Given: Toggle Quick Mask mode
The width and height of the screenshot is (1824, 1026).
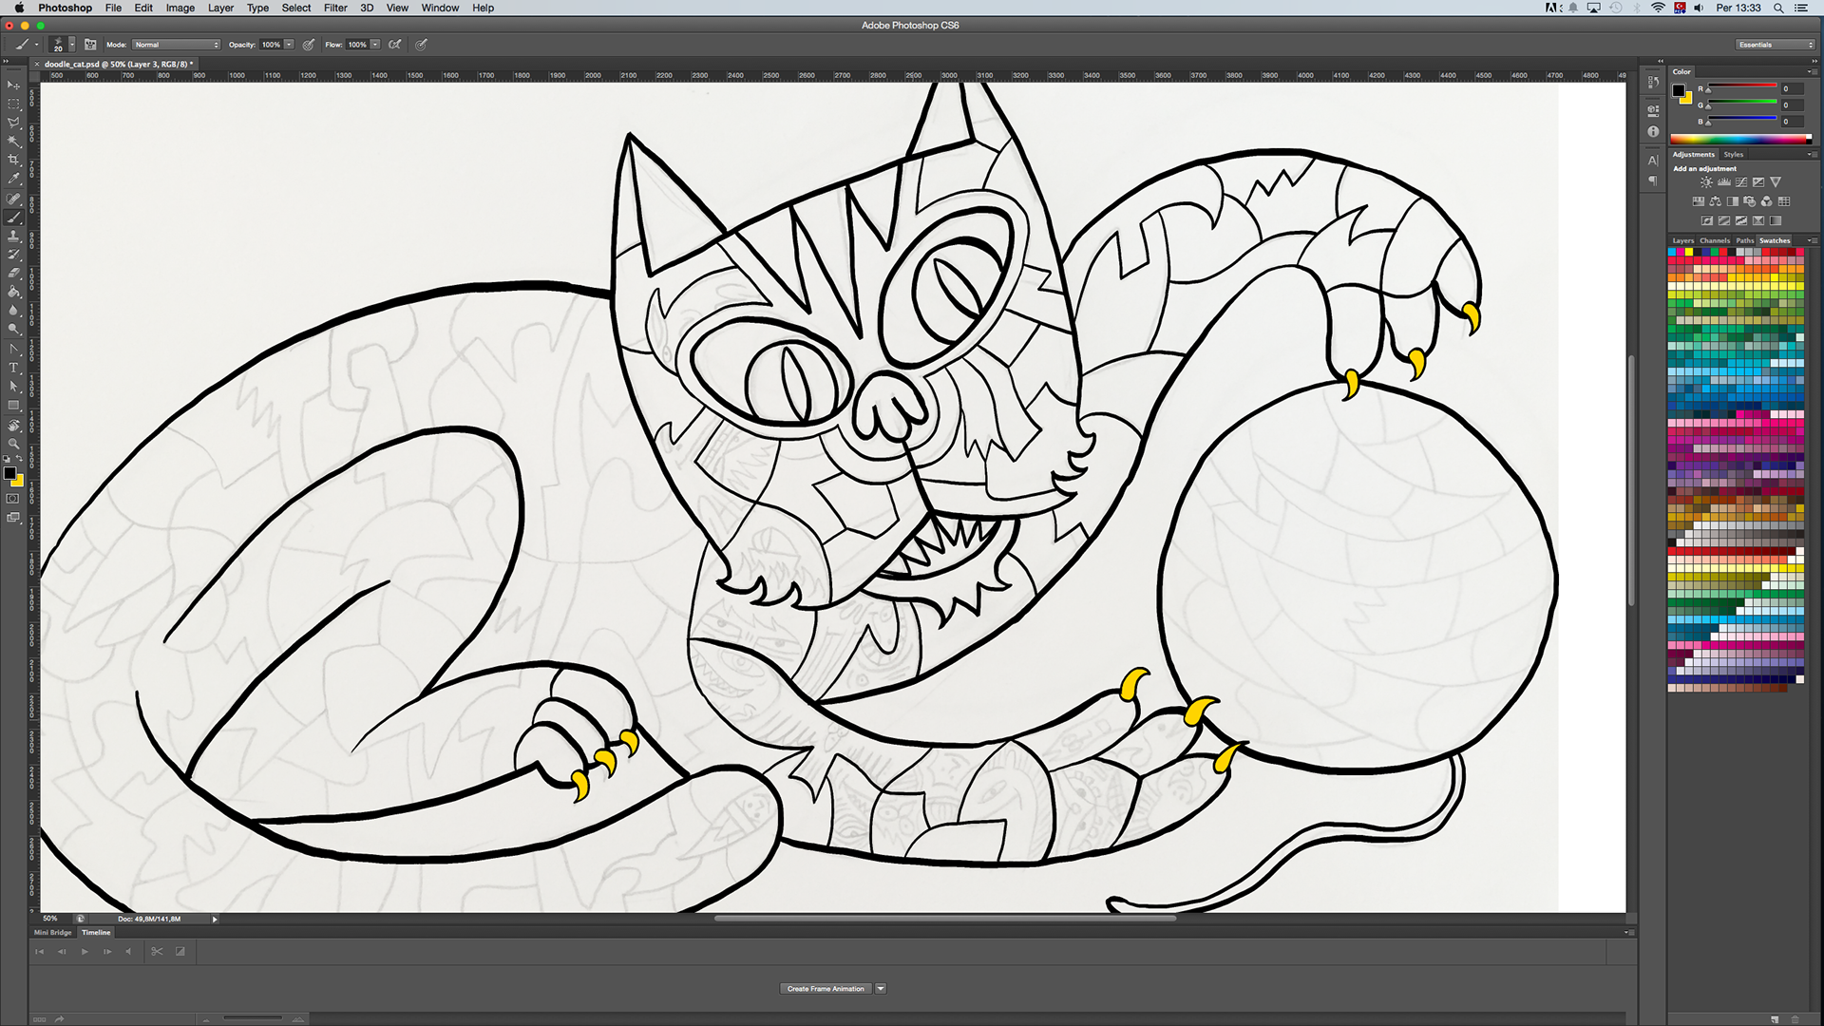Looking at the screenshot, I should 13,499.
